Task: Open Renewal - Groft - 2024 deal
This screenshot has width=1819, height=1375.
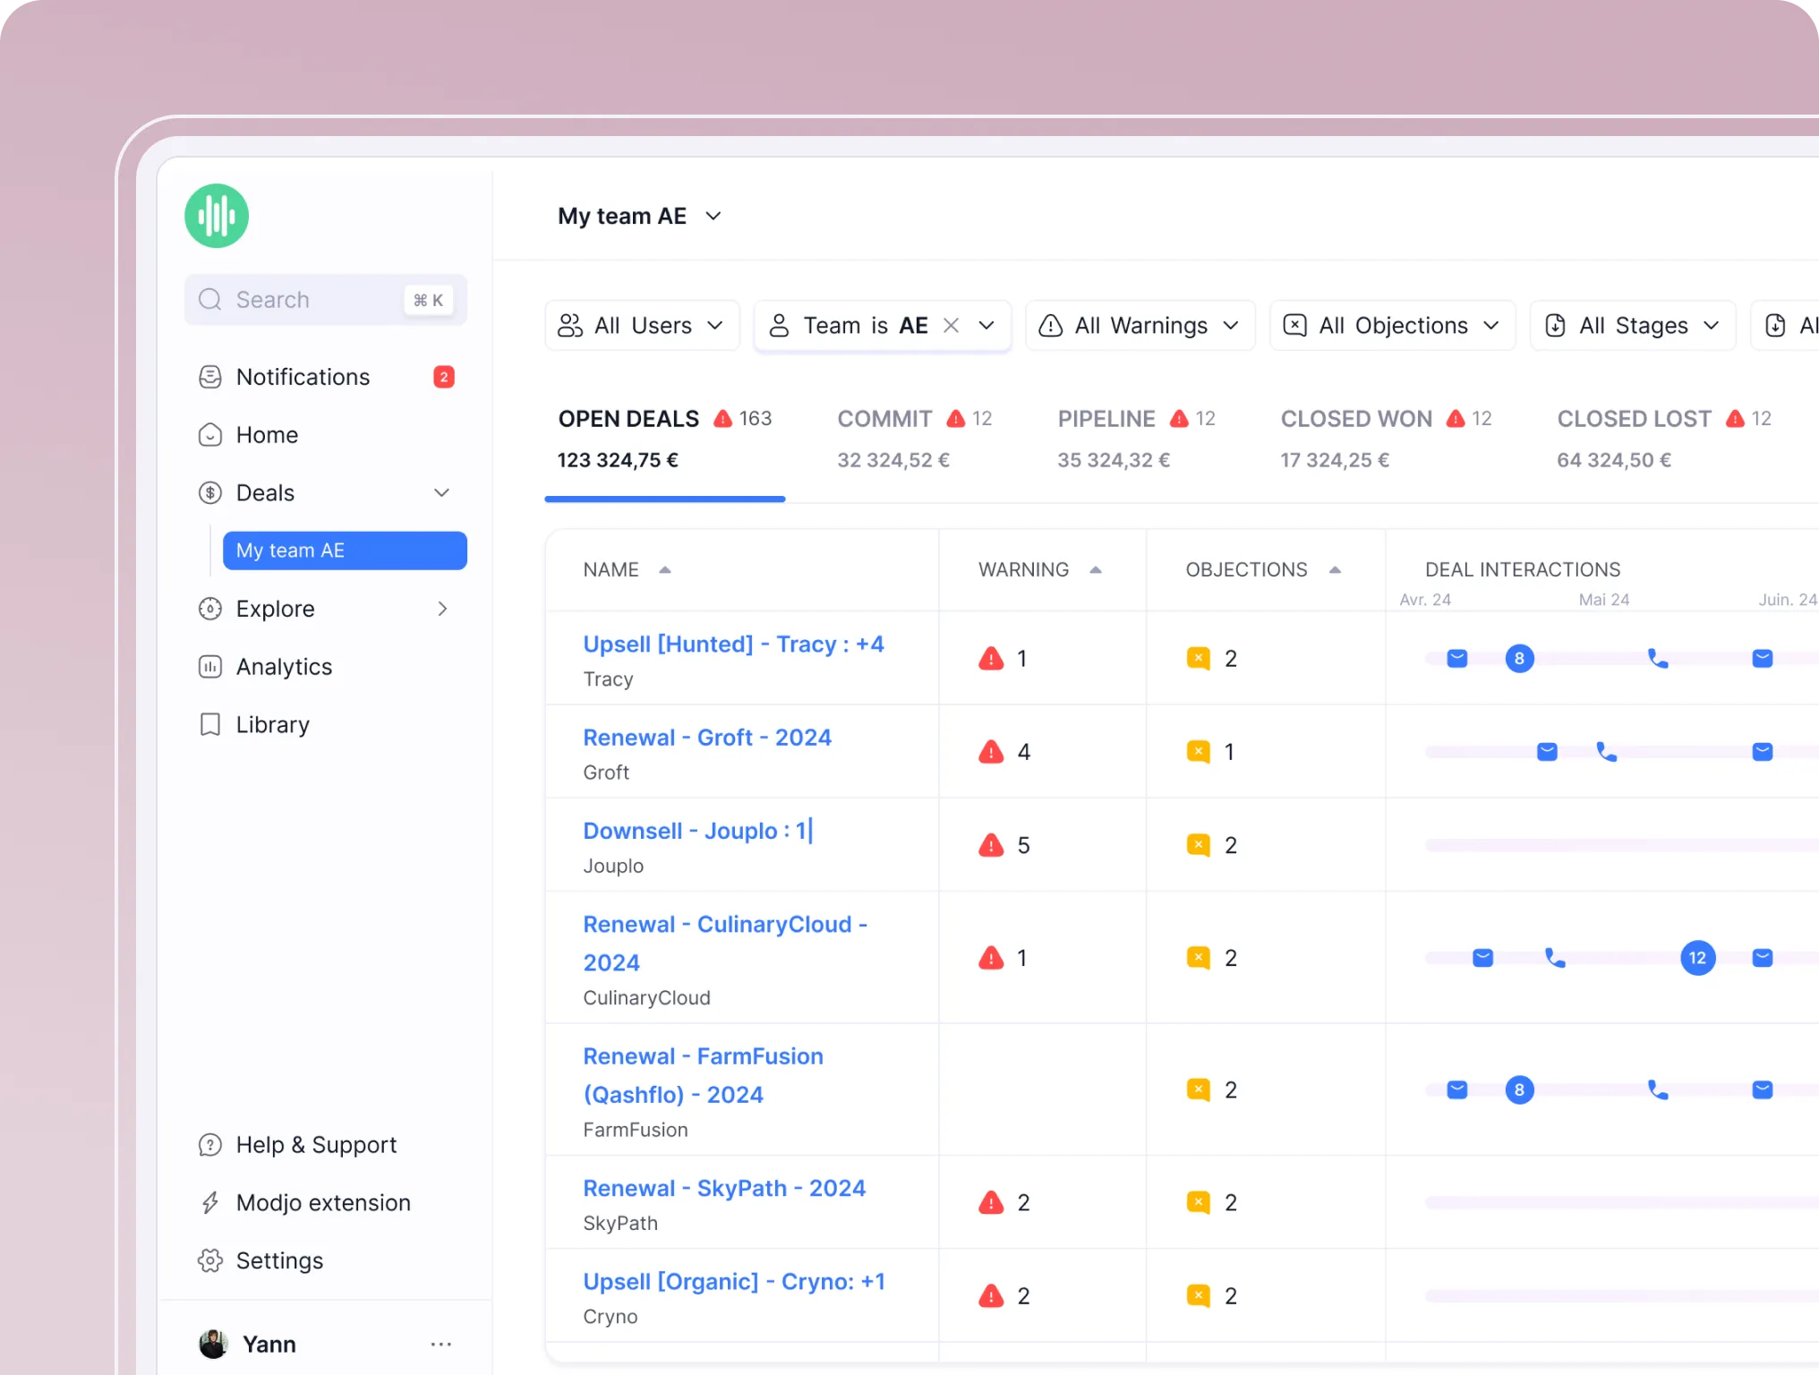Action: pos(706,738)
